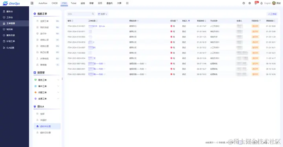Open the 计划工单 sidebar icon
This screenshot has height=147, width=283.
tap(4, 41)
